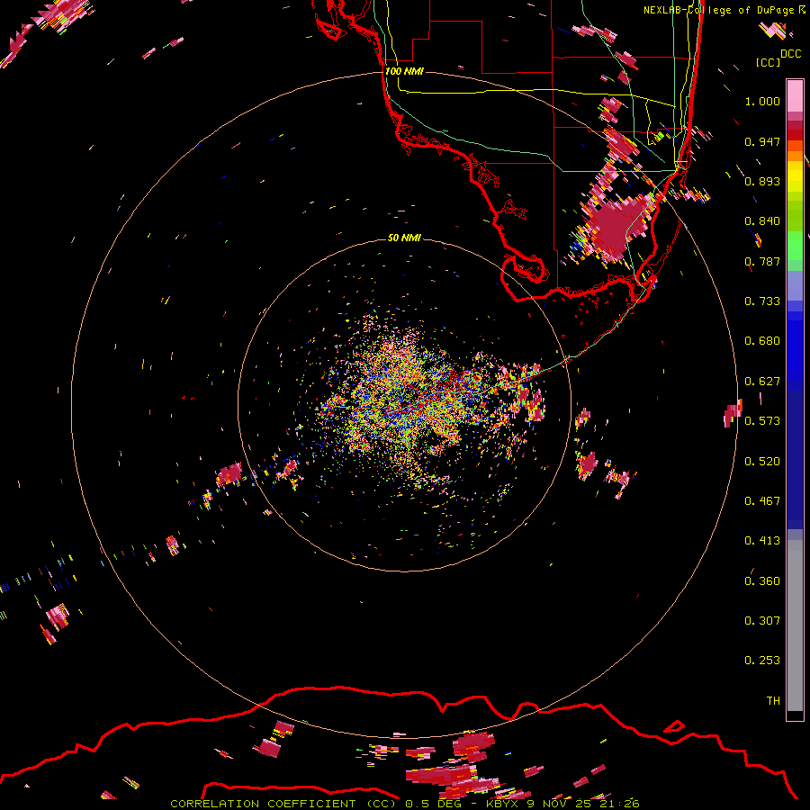Click the 50 NMI range ring label
The image size is (810, 810).
pos(404,238)
